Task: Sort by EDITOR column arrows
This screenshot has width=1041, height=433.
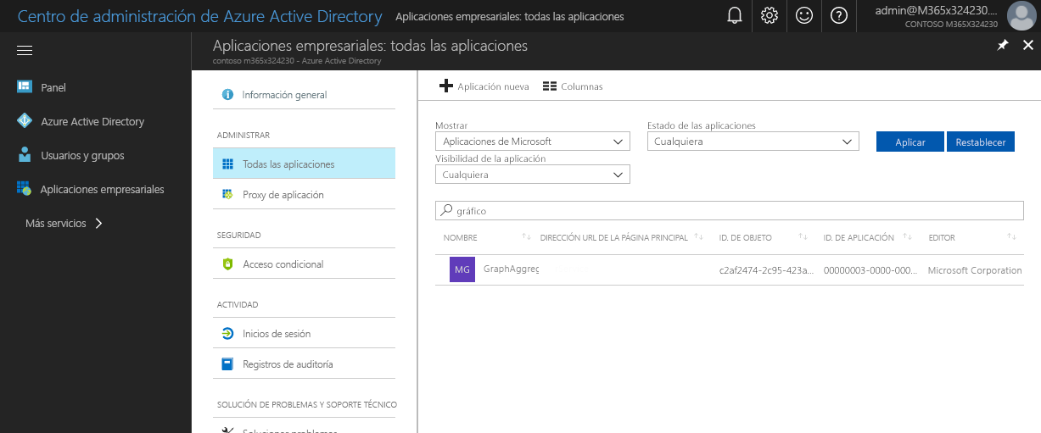Action: tap(1011, 237)
